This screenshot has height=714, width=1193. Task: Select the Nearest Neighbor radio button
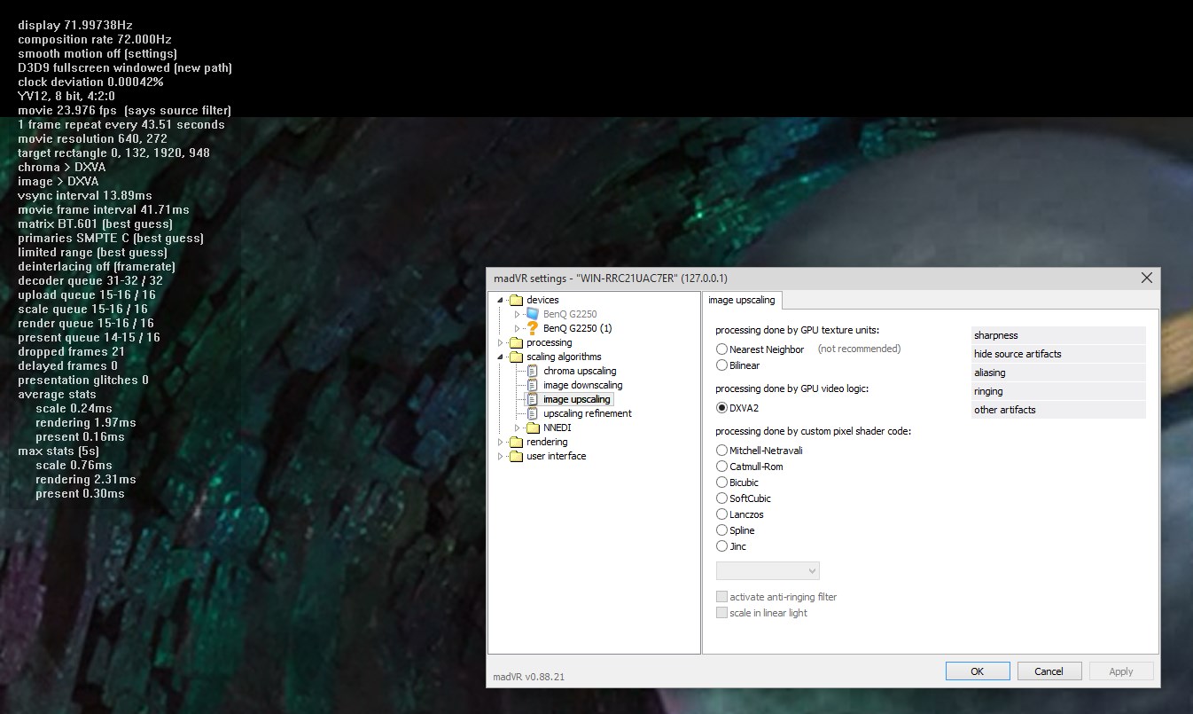click(x=721, y=349)
